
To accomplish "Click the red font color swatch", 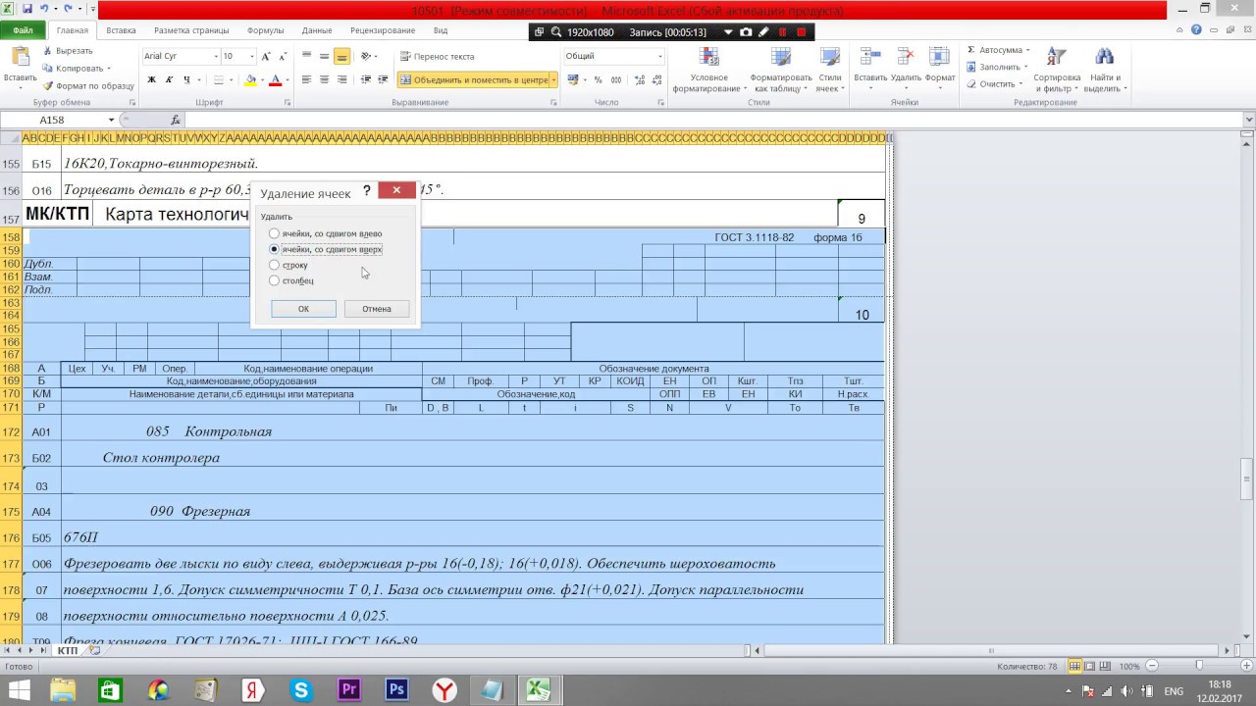I will pos(276,80).
